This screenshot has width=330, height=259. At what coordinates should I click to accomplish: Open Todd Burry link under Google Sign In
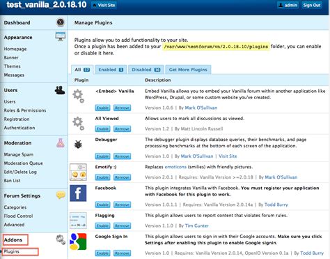(x=312, y=253)
